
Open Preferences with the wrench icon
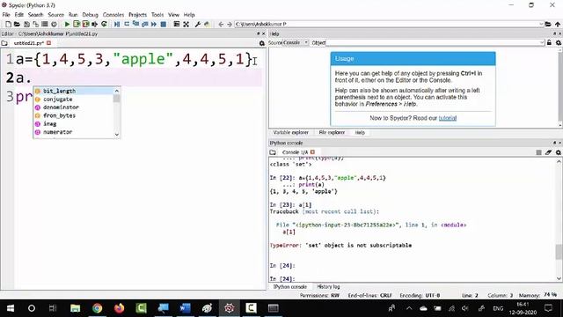(197, 24)
